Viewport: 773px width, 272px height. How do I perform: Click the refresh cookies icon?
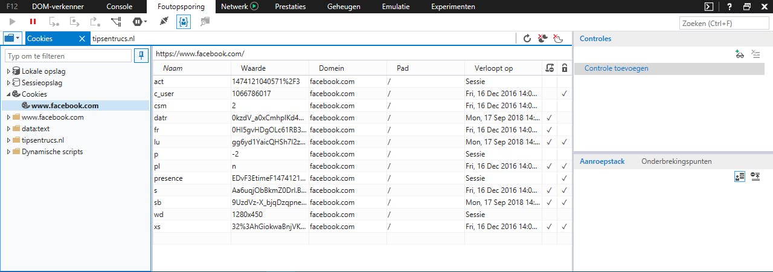click(527, 39)
